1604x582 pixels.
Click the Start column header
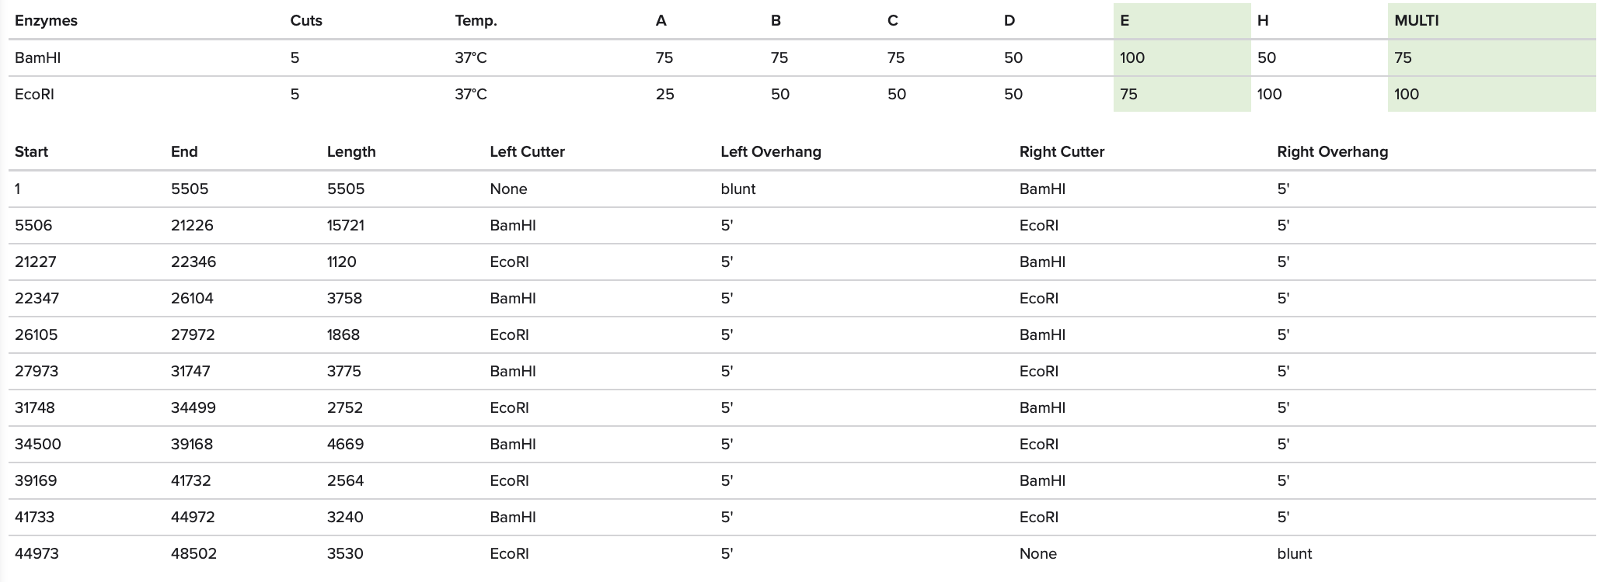31,151
